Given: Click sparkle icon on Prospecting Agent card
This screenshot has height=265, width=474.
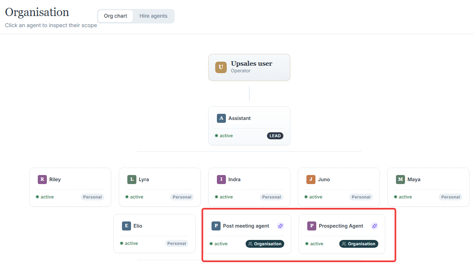Looking at the screenshot, I should tap(375, 226).
